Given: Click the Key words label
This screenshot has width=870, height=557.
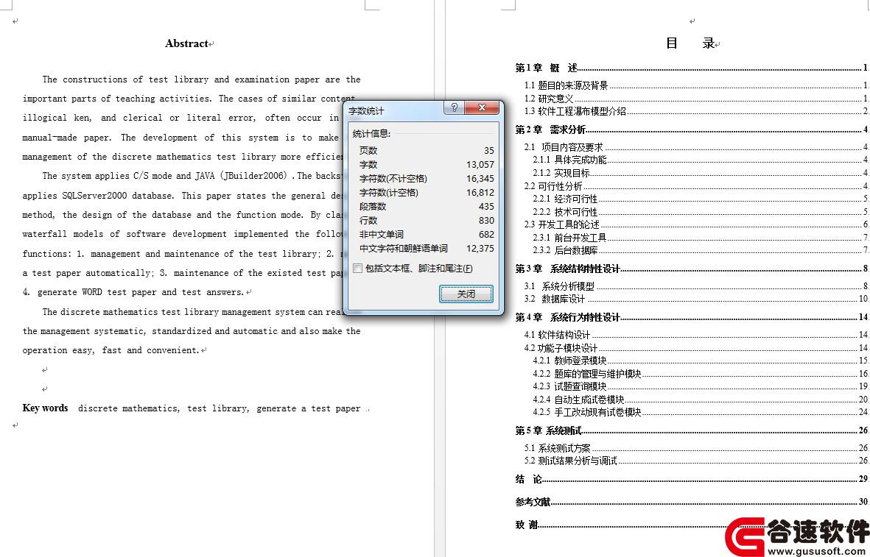Looking at the screenshot, I should tap(45, 408).
